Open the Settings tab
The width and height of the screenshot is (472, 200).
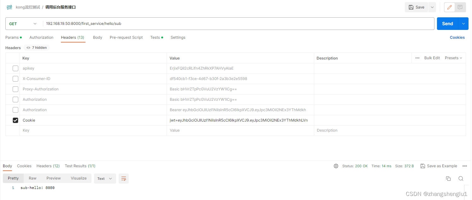coord(178,37)
